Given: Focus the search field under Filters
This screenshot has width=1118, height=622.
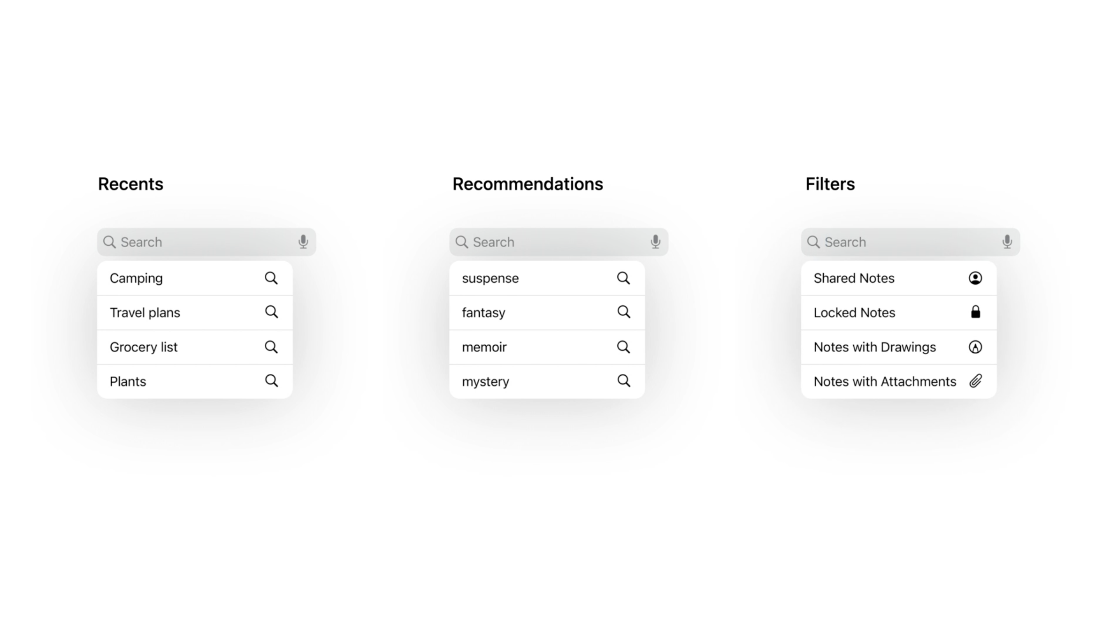Looking at the screenshot, I should [906, 242].
